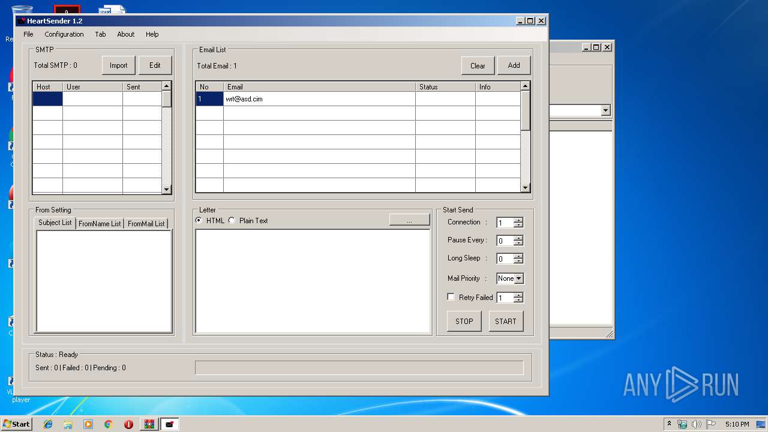Viewport: 768px width, 432px height.
Task: Open the File menu
Action: [x=28, y=34]
